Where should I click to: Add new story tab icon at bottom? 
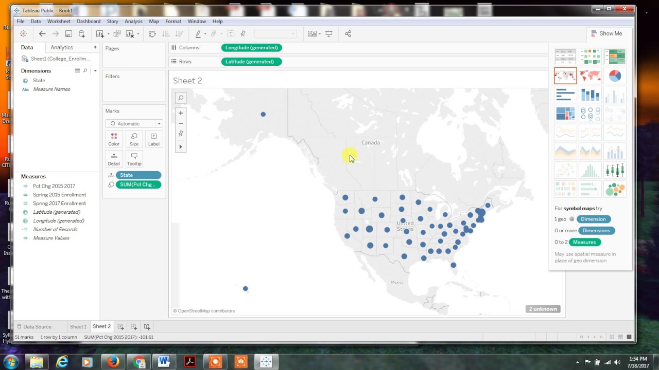point(147,327)
